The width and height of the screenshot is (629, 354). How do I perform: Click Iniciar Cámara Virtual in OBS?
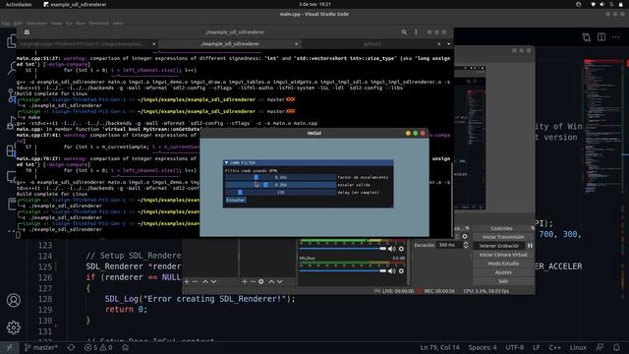pos(503,255)
